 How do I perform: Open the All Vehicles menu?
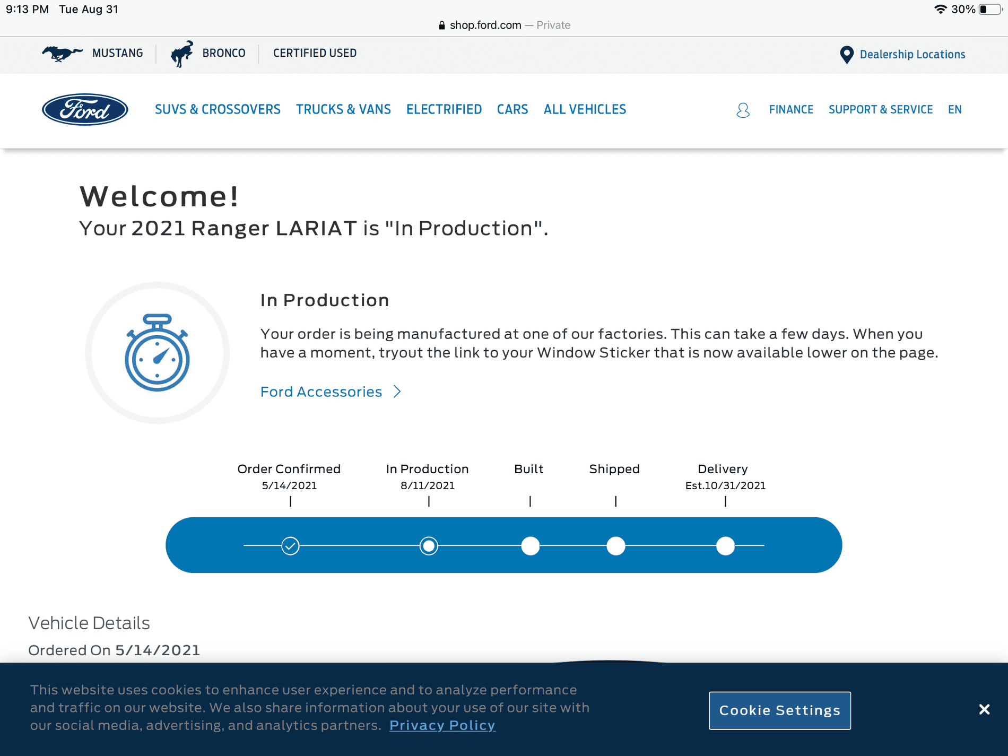pos(585,109)
